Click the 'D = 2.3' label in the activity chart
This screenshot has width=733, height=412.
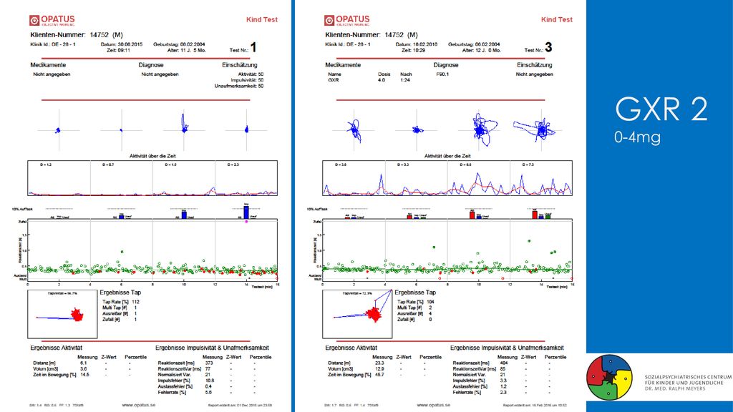(233, 165)
